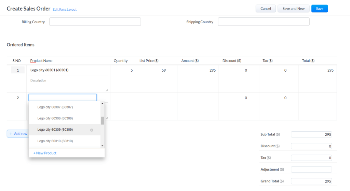This screenshot has height=191, width=350.
Task: Click the dropdown list scroll down arrow
Action: click(x=103, y=146)
